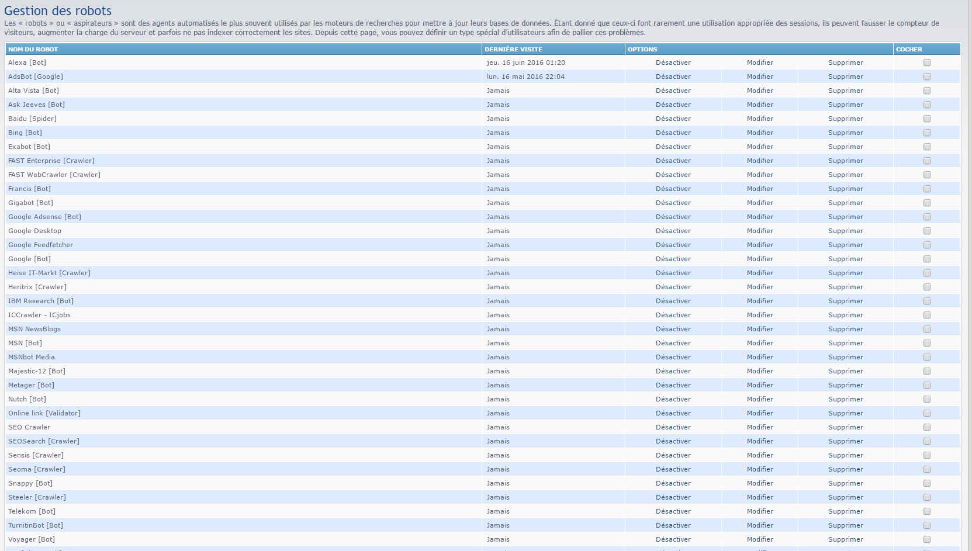Deactivate ICCrawler - ICjobs

673,315
